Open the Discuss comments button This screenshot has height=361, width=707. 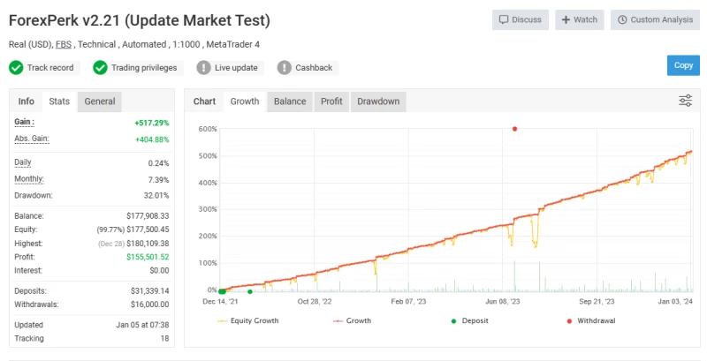[x=520, y=19]
